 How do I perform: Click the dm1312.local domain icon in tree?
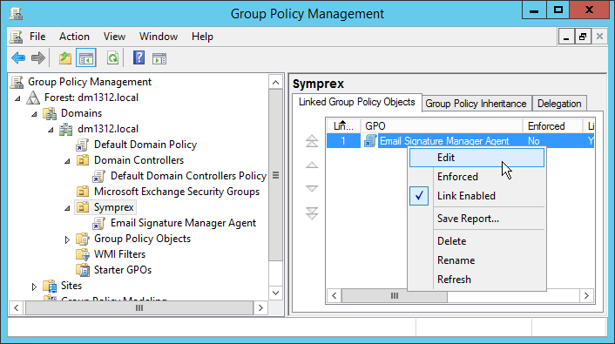[x=66, y=129]
